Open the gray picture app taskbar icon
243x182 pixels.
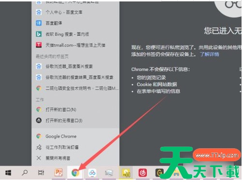[109, 173]
